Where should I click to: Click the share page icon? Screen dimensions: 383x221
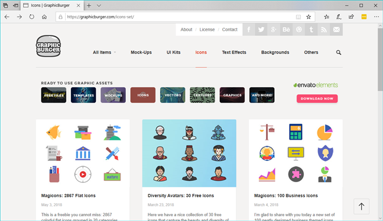pos(351,17)
